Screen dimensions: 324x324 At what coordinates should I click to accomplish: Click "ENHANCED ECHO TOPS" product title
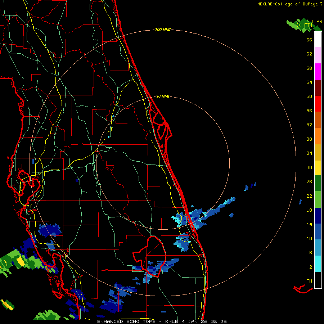tap(127, 321)
